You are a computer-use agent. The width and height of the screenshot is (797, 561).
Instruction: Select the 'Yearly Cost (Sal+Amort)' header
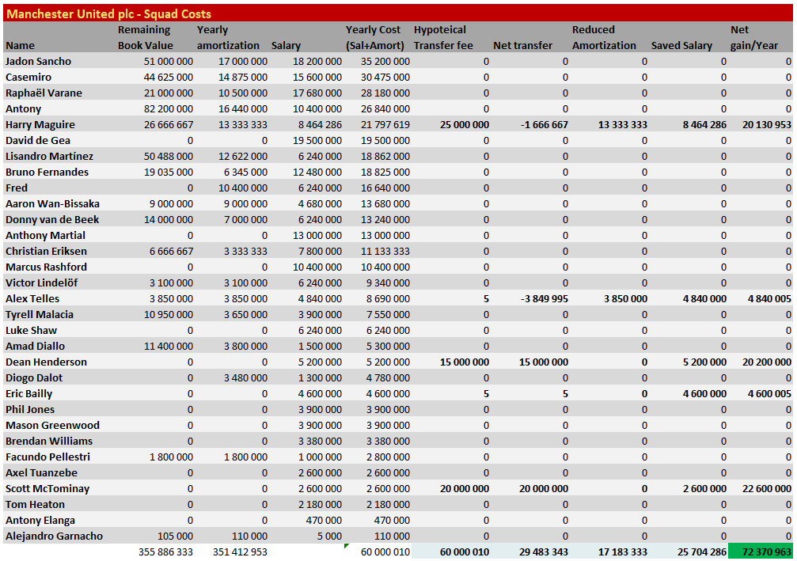[374, 38]
